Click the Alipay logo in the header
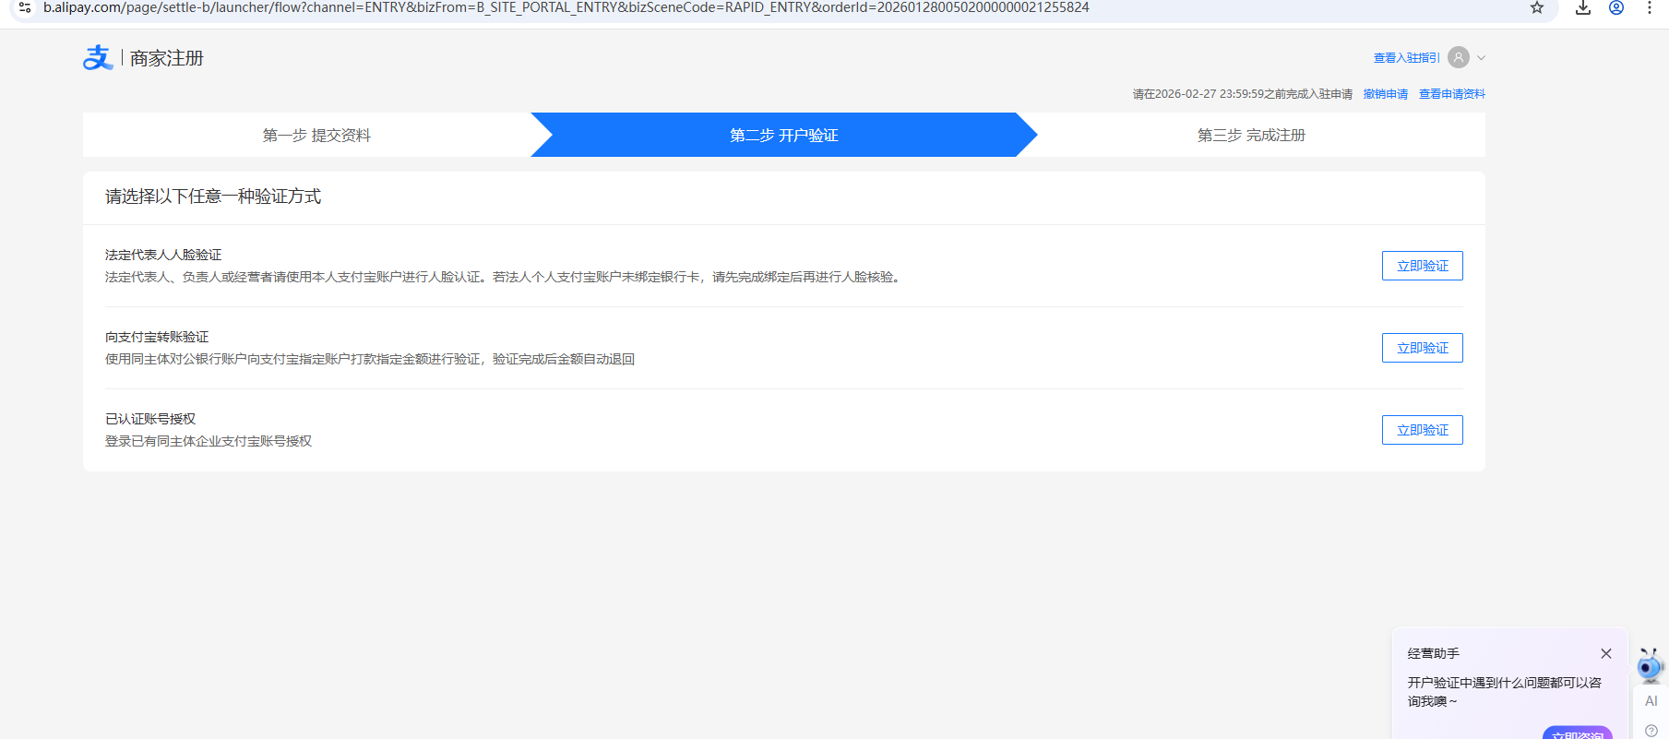 tap(97, 58)
